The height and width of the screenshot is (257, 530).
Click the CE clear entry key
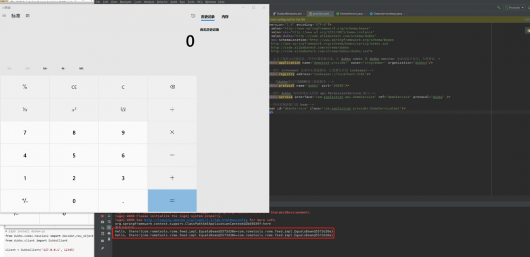(74, 87)
